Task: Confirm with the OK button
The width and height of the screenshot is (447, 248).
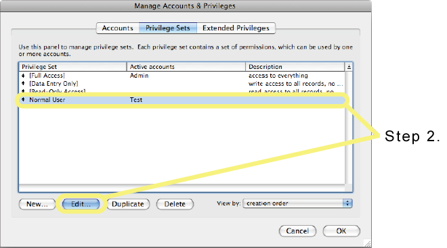Action: tap(341, 231)
